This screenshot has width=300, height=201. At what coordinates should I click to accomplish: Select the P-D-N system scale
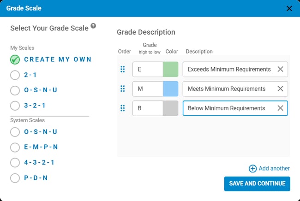(x=15, y=177)
